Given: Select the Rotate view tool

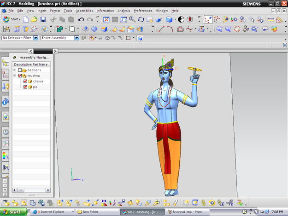Looking at the screenshot, I should pyautogui.click(x=141, y=19).
